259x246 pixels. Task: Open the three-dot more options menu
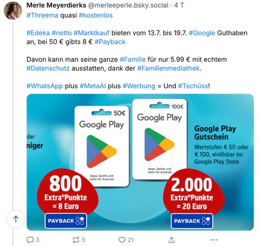[214, 240]
